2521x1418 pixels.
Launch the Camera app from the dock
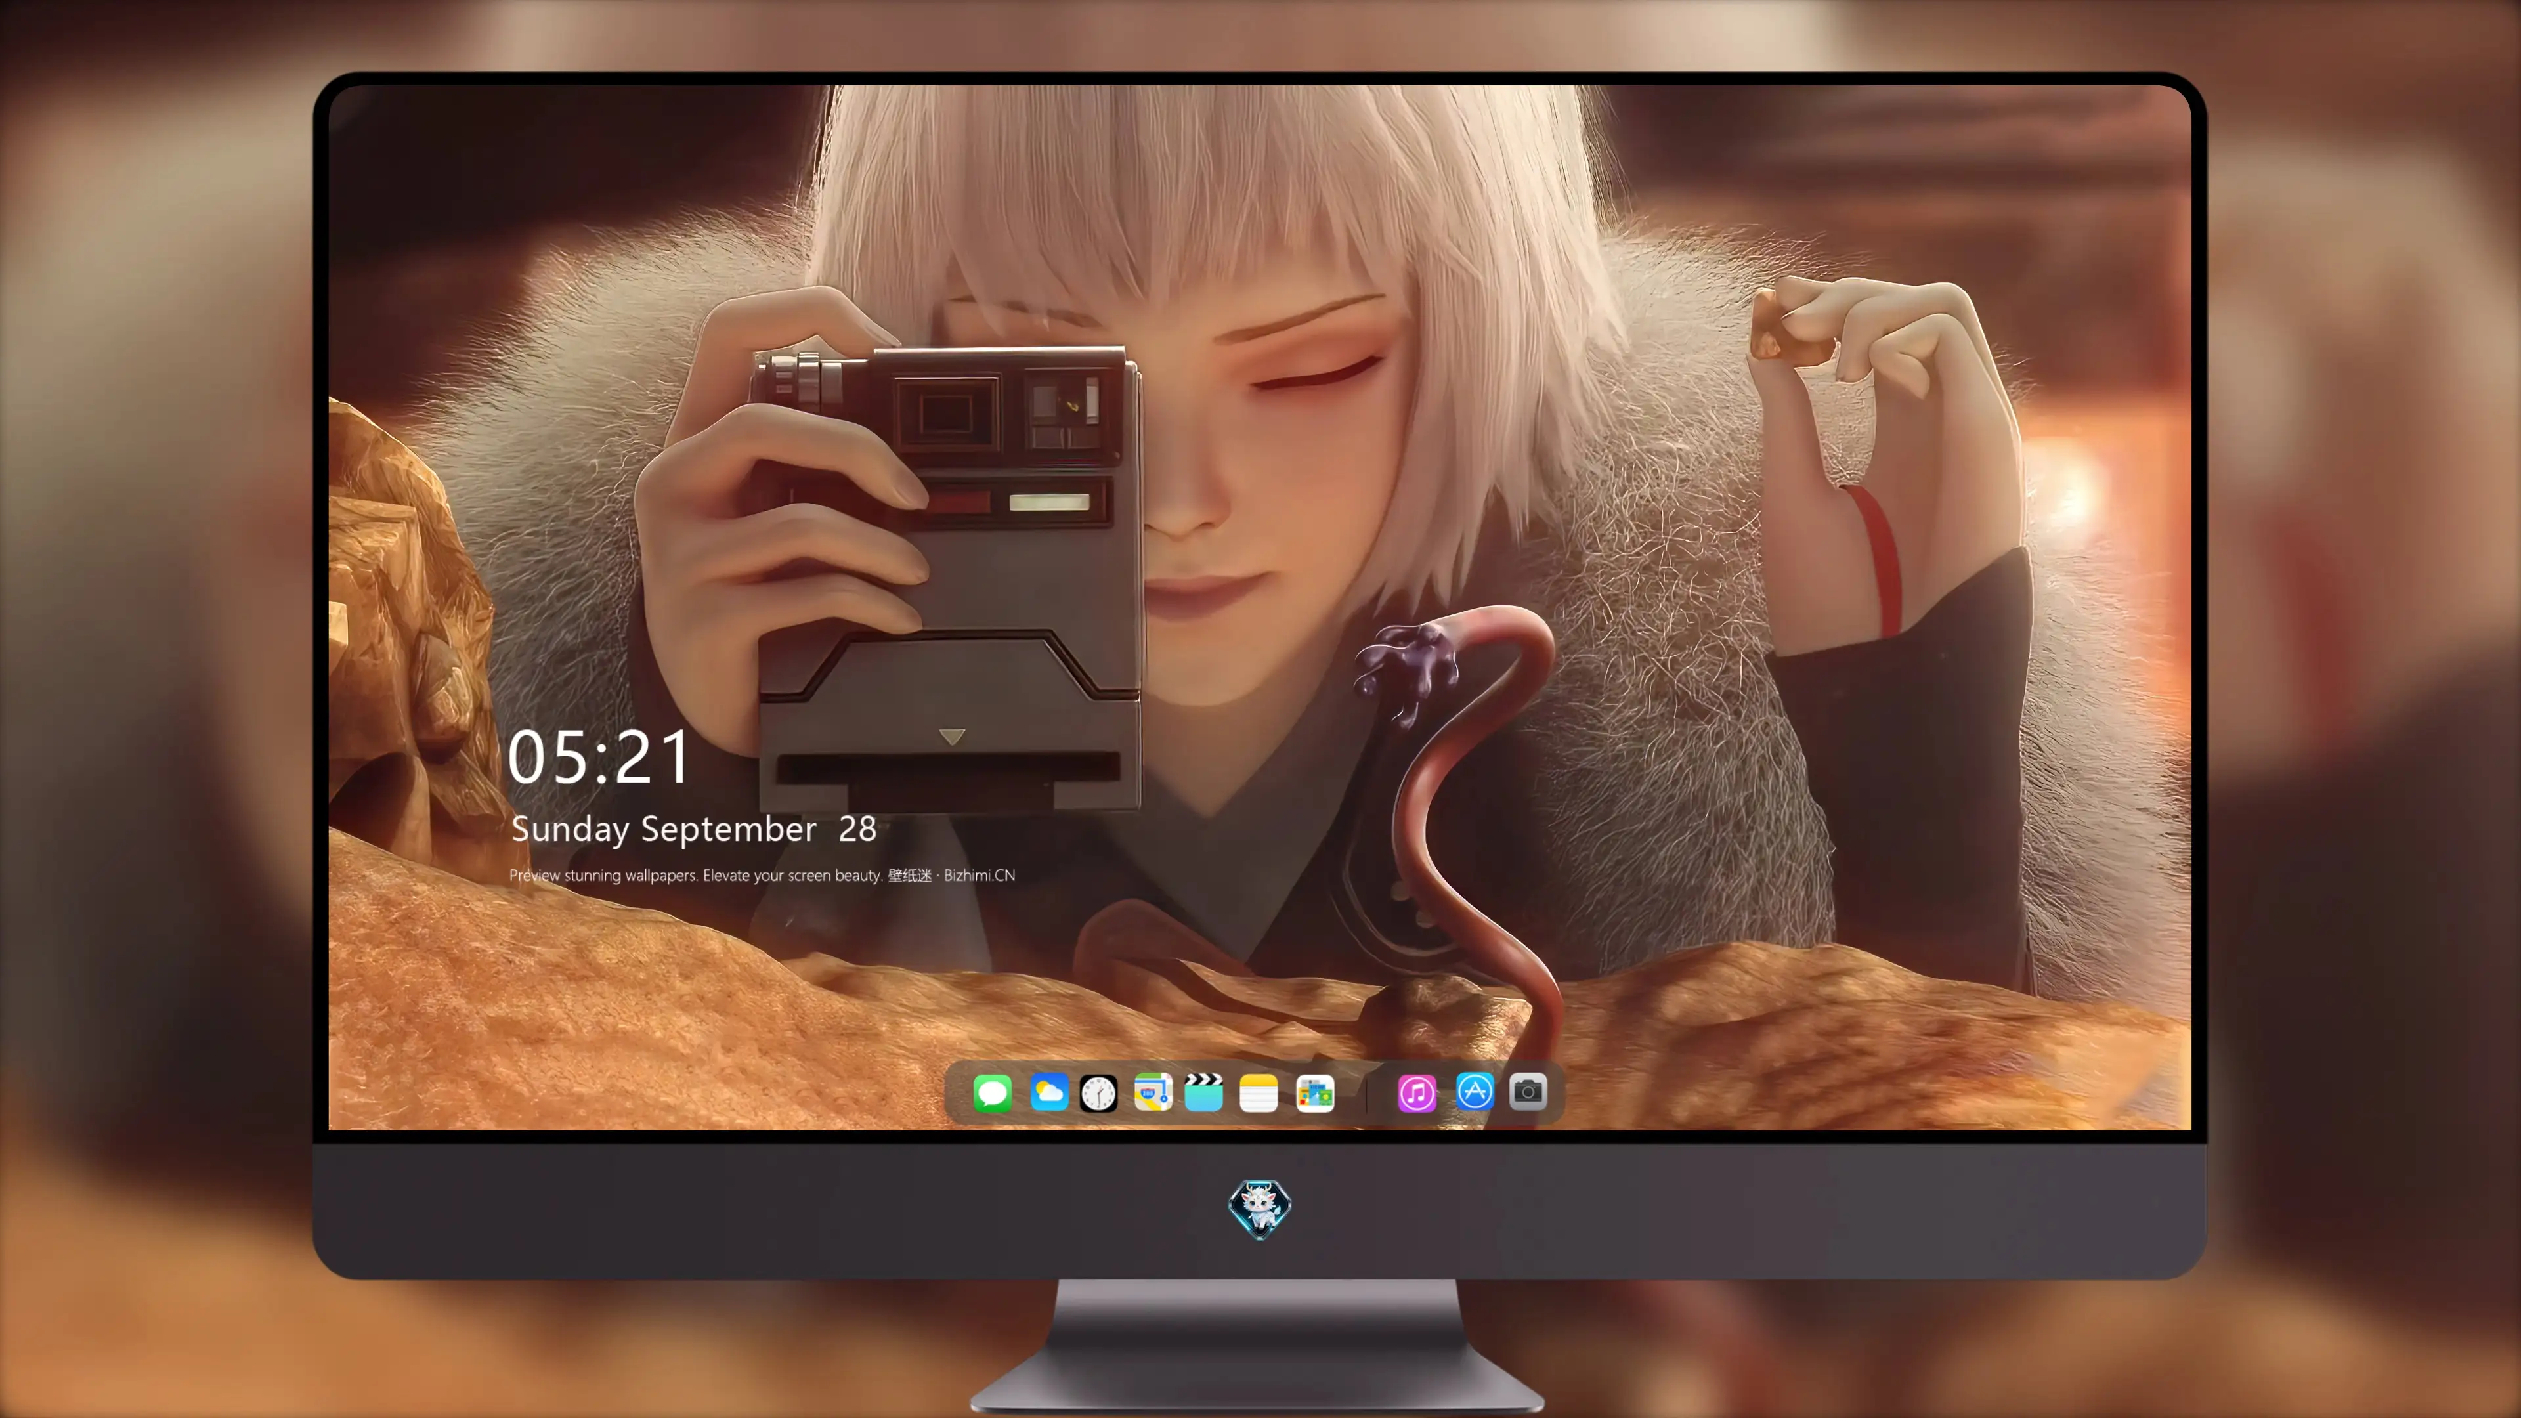pyautogui.click(x=1528, y=1092)
